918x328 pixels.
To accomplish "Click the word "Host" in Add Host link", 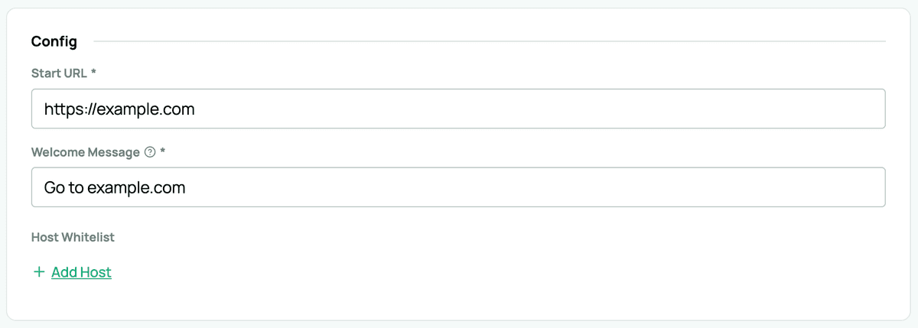I will coord(96,272).
